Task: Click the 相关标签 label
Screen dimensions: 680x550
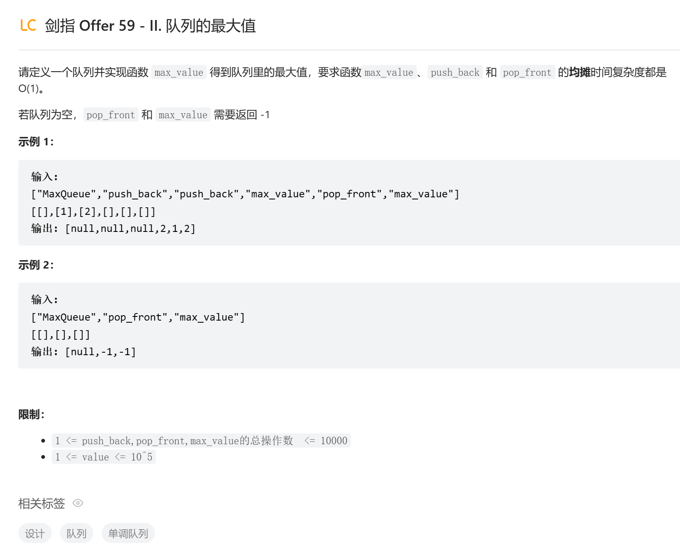Action: click(42, 503)
